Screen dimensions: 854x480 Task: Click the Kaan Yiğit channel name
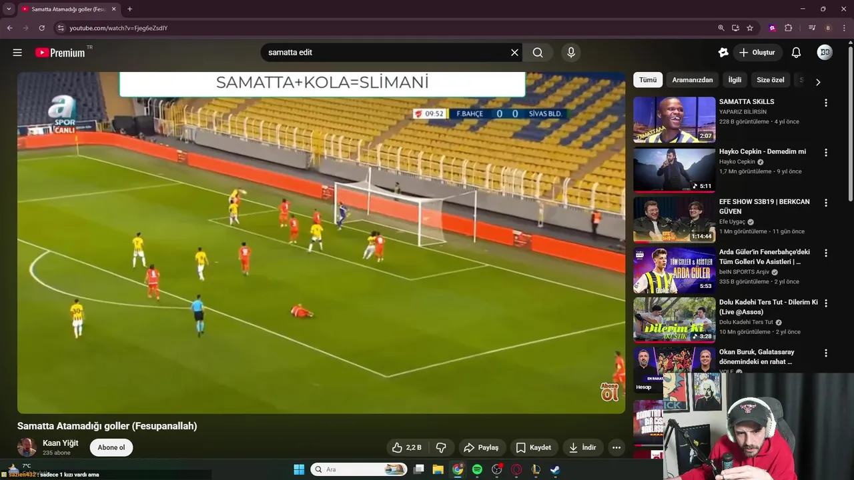pyautogui.click(x=61, y=443)
